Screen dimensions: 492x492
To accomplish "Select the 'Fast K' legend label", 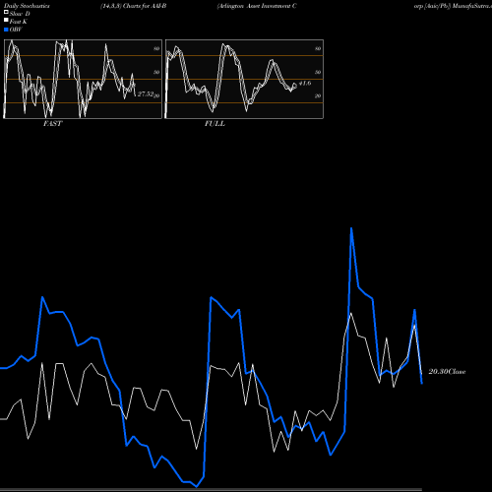I will (19, 22).
